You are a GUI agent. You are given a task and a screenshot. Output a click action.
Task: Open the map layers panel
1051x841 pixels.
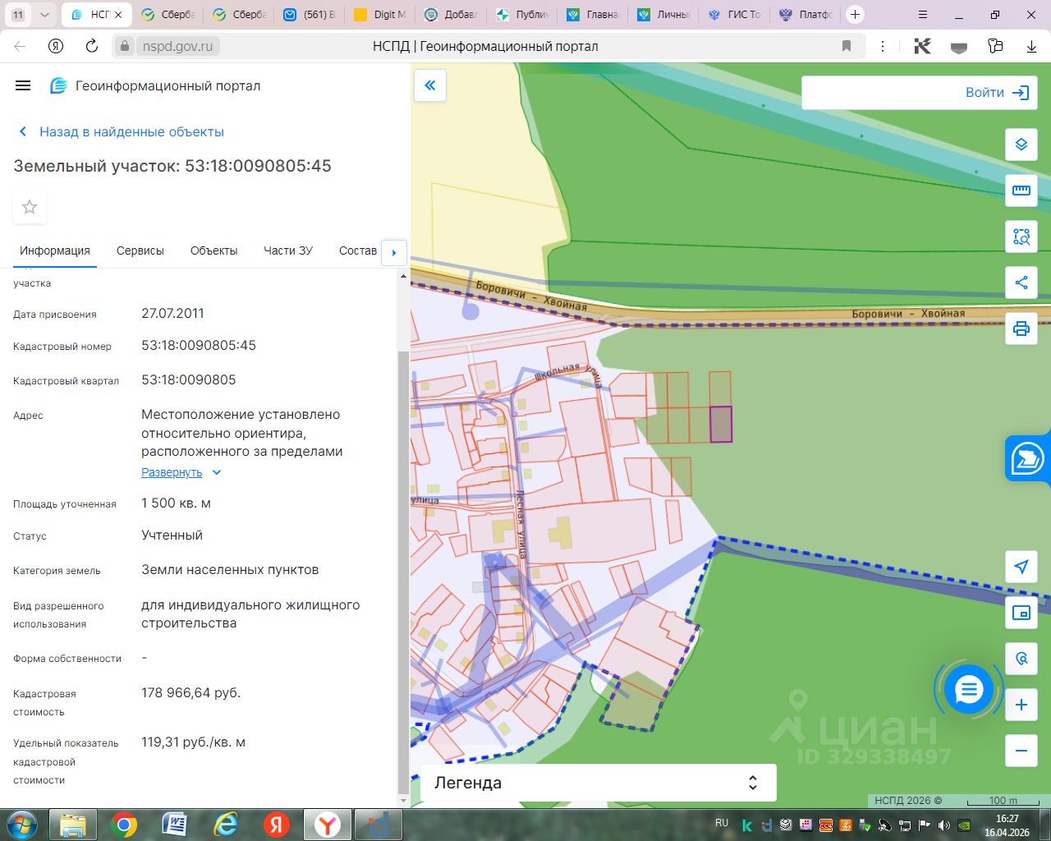pos(1021,145)
